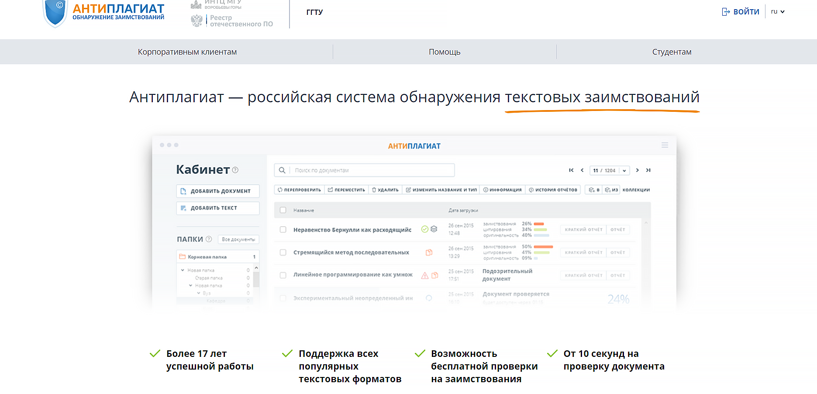Click Перепроверить toolbar button
Image resolution: width=817 pixels, height=394 pixels.
point(299,190)
